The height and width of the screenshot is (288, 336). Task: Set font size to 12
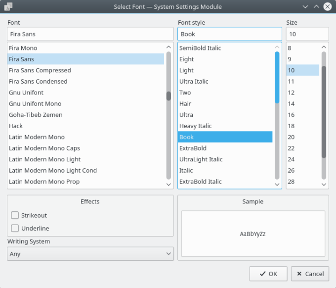tap(303, 93)
